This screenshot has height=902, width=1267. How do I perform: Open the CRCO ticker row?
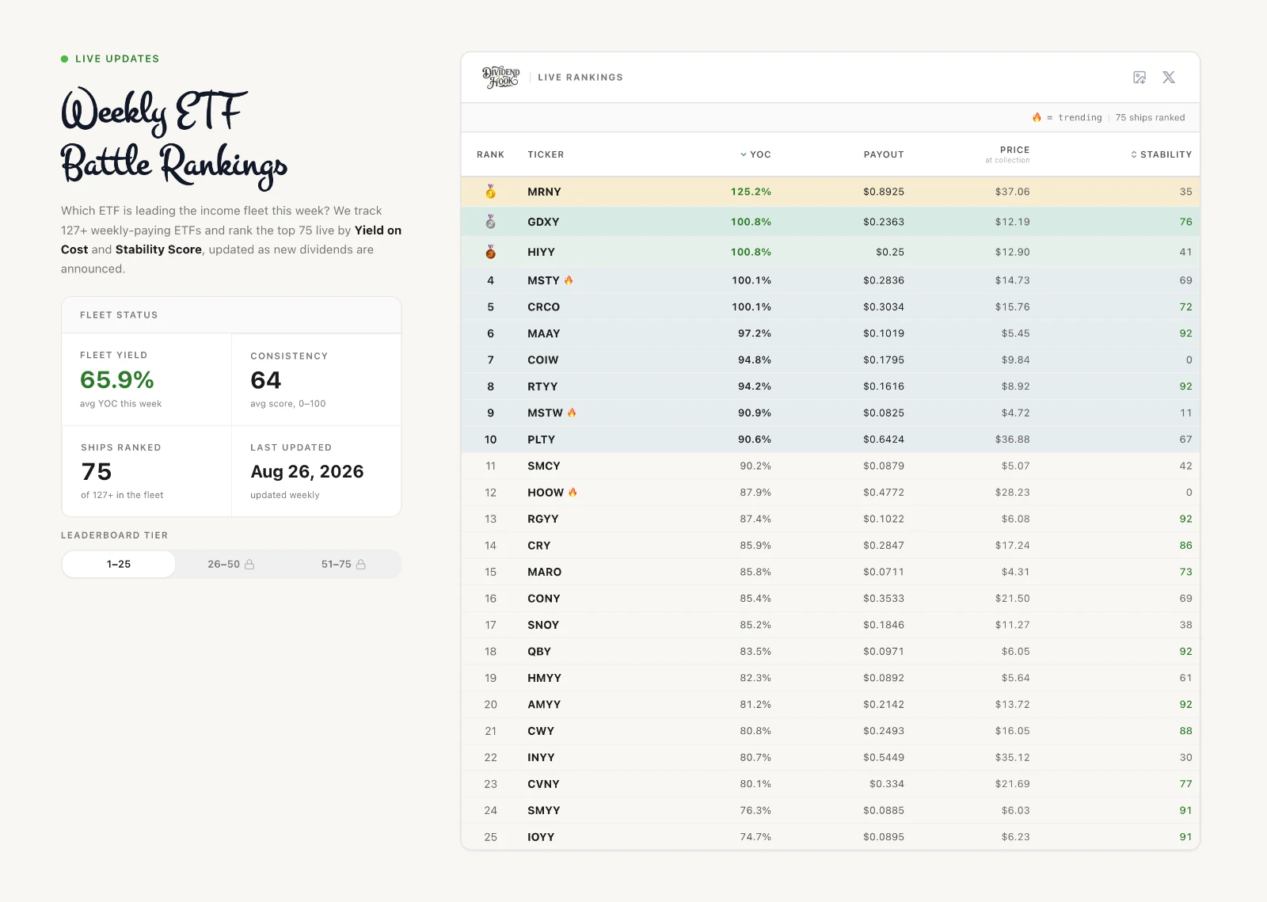click(831, 306)
